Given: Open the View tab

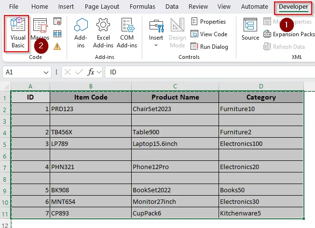Looking at the screenshot, I should (x=224, y=7).
